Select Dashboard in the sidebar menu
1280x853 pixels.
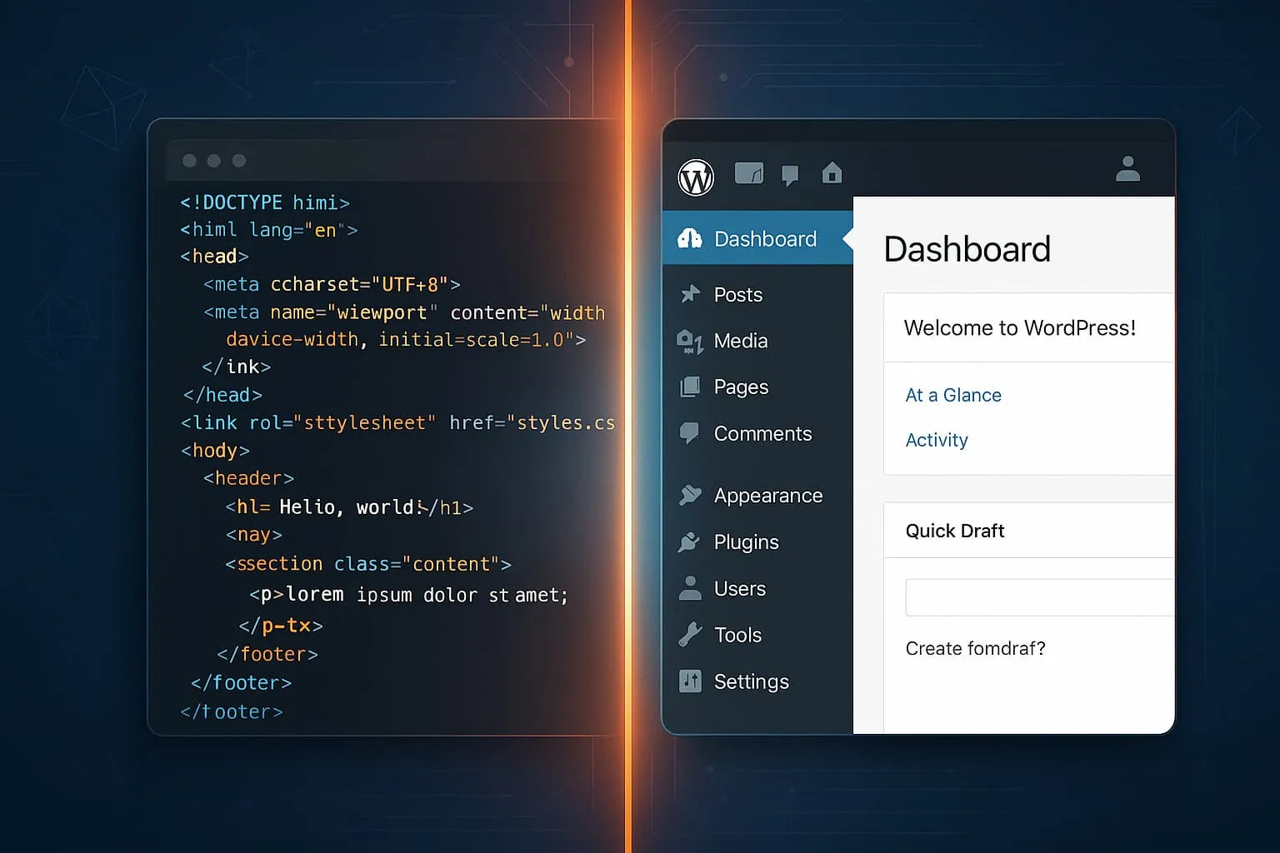[x=764, y=239]
